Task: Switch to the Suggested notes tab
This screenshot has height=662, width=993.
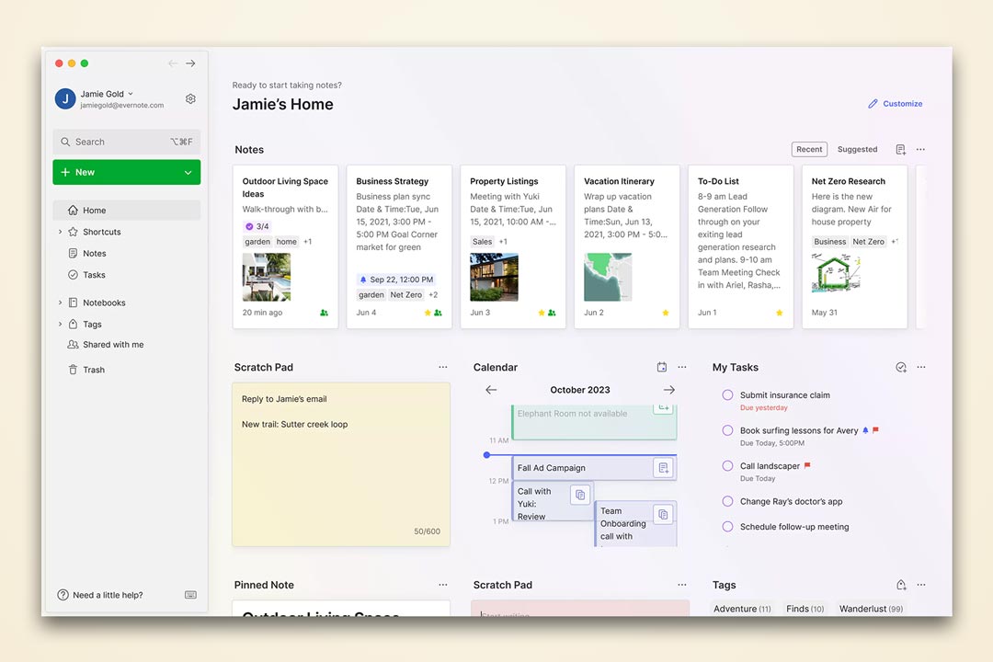Action: point(857,150)
